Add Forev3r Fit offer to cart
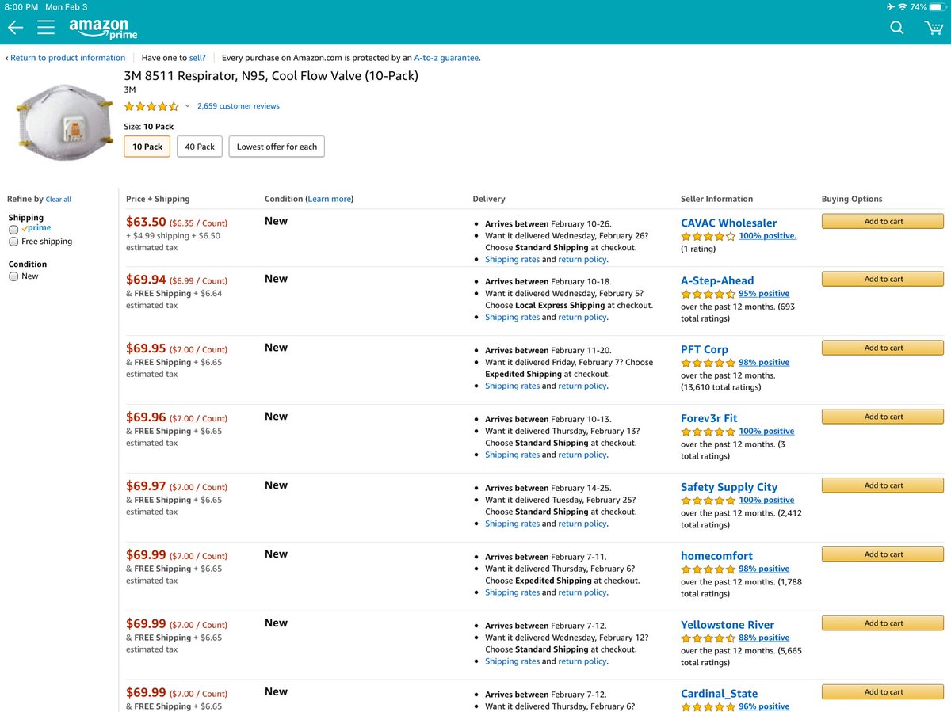The height and width of the screenshot is (712, 951). 883,417
